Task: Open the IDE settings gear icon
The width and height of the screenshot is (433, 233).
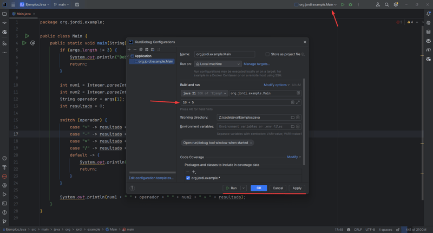Action: click(x=396, y=4)
